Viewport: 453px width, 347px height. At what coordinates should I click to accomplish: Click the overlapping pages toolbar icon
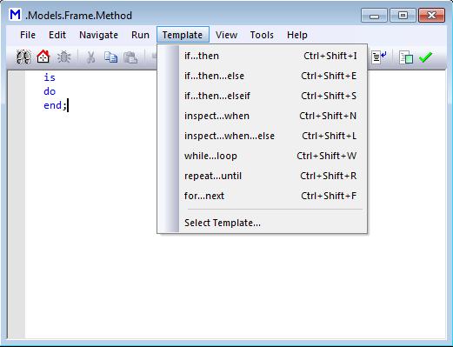coord(406,57)
